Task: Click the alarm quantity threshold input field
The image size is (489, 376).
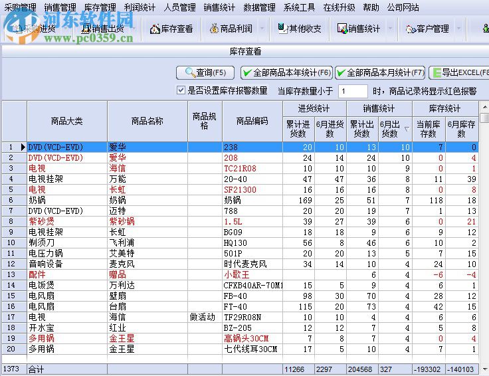Action: tap(353, 91)
